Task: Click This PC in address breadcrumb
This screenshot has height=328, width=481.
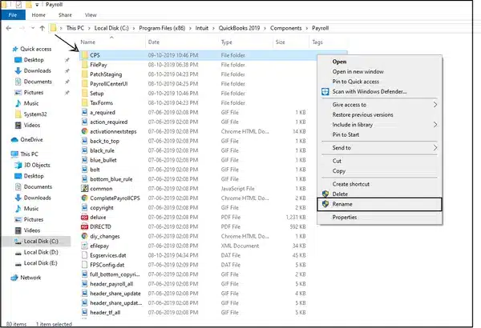Action: point(75,28)
